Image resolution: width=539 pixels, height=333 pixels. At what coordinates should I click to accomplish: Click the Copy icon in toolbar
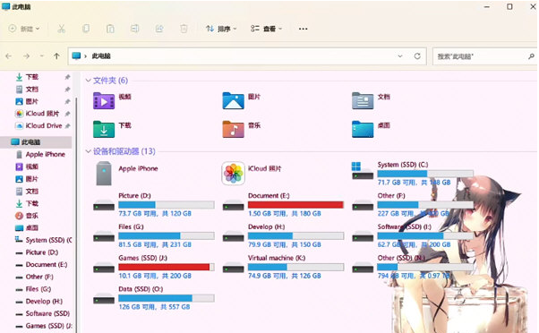click(x=86, y=29)
